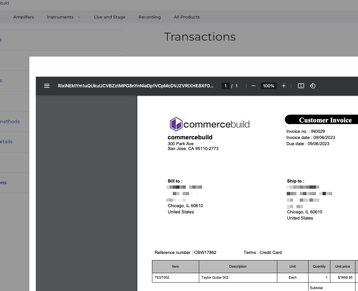358x291 pixels.
Task: Click the zoom out minus icon
Action: pos(254,86)
